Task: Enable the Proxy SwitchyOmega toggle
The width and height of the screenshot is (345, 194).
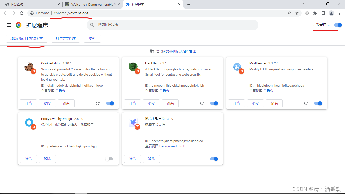Action: point(109,159)
